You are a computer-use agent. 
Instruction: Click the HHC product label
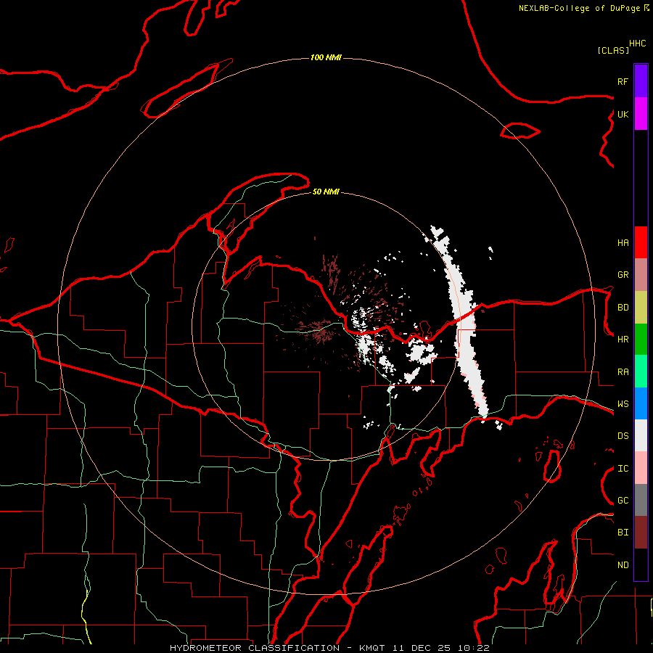tap(637, 44)
